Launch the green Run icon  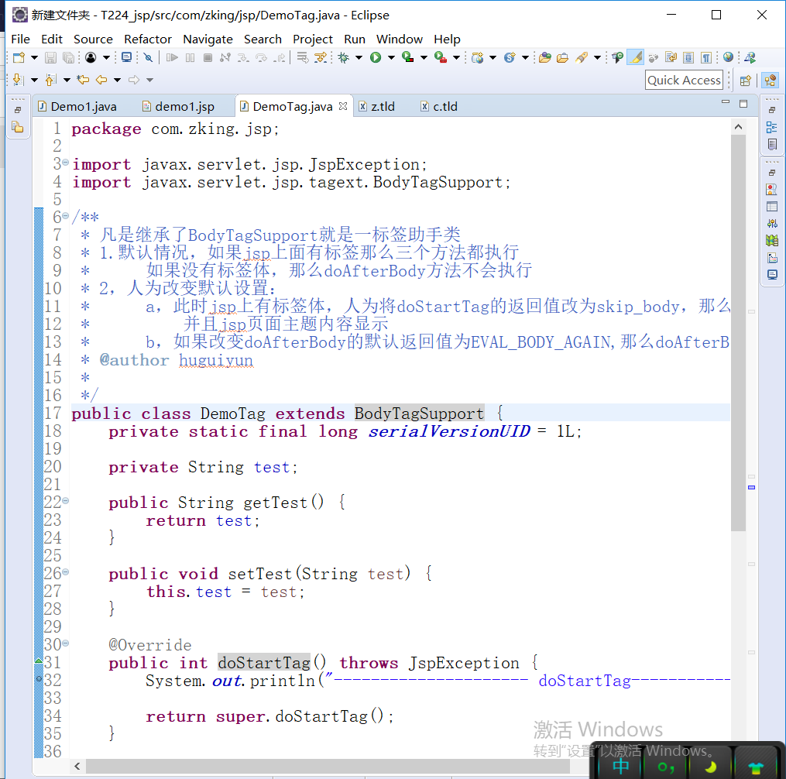pyautogui.click(x=376, y=57)
